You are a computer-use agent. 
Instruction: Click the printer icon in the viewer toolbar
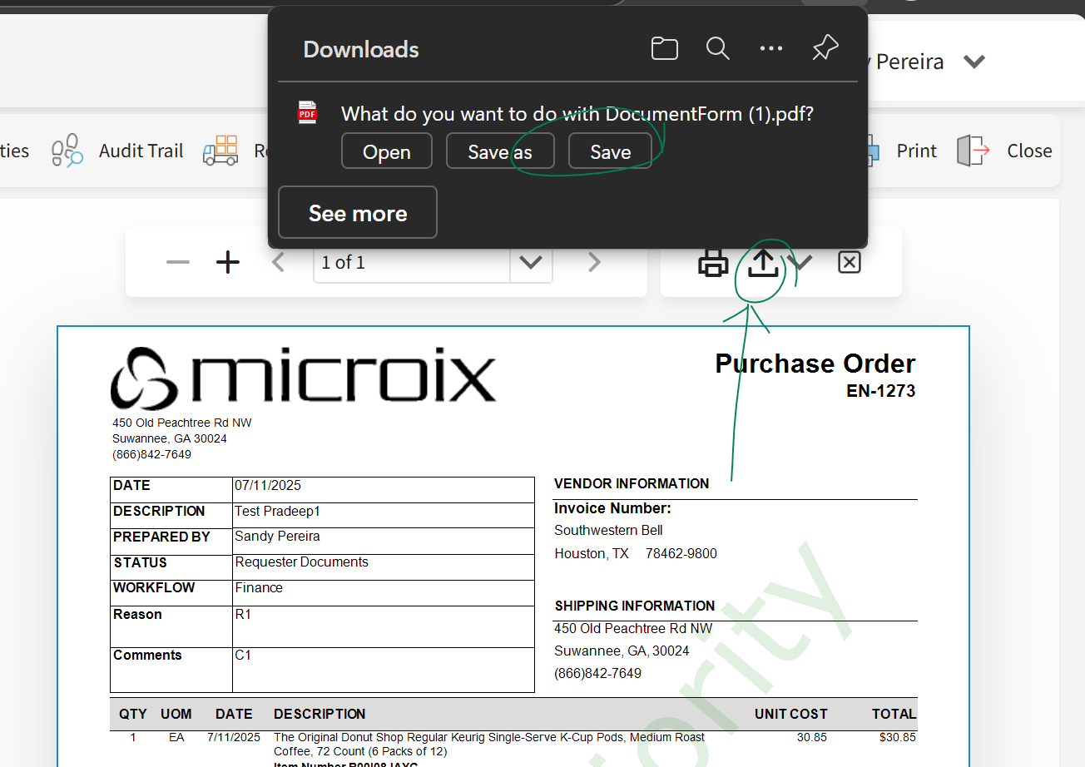pos(713,263)
